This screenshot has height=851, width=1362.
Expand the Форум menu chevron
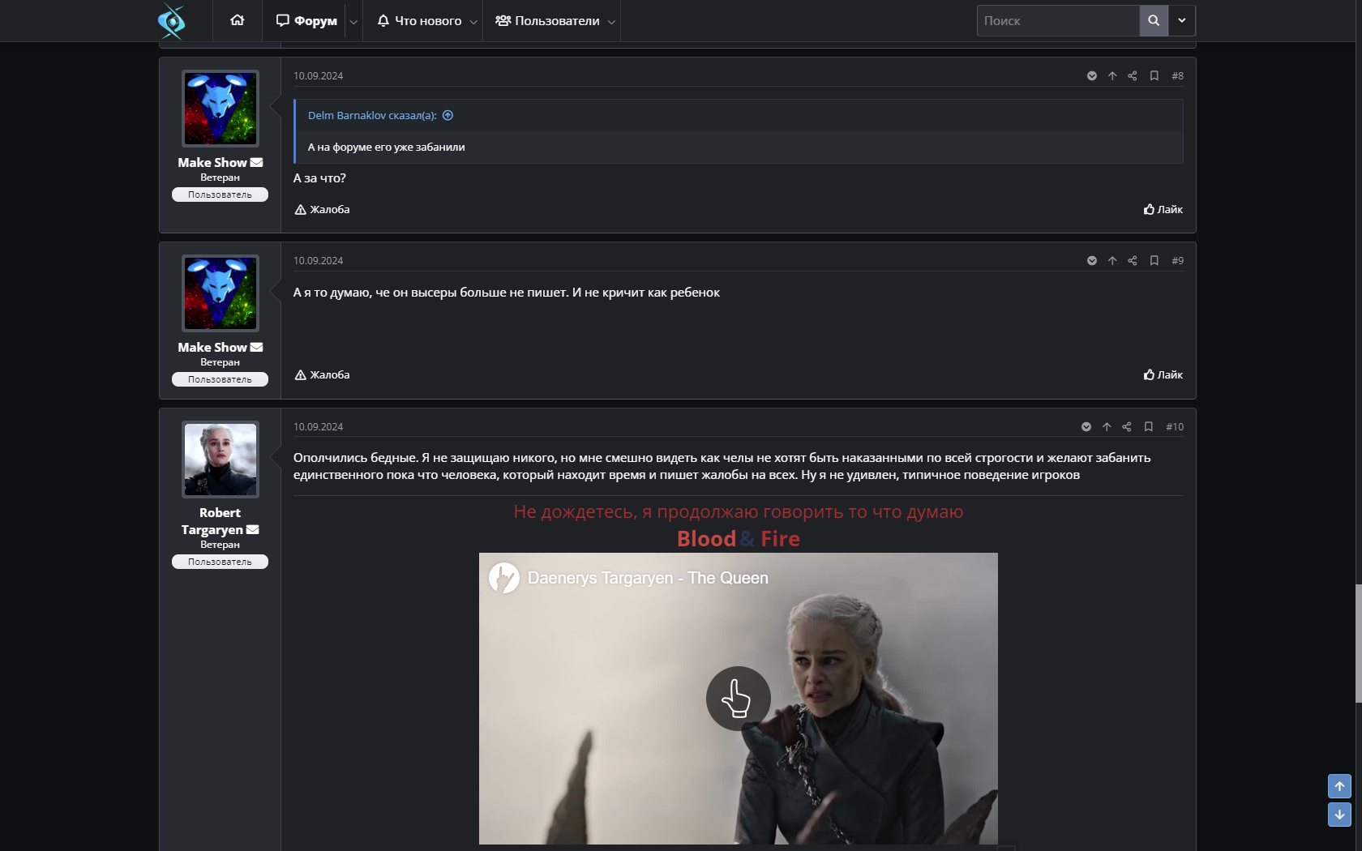[353, 22]
